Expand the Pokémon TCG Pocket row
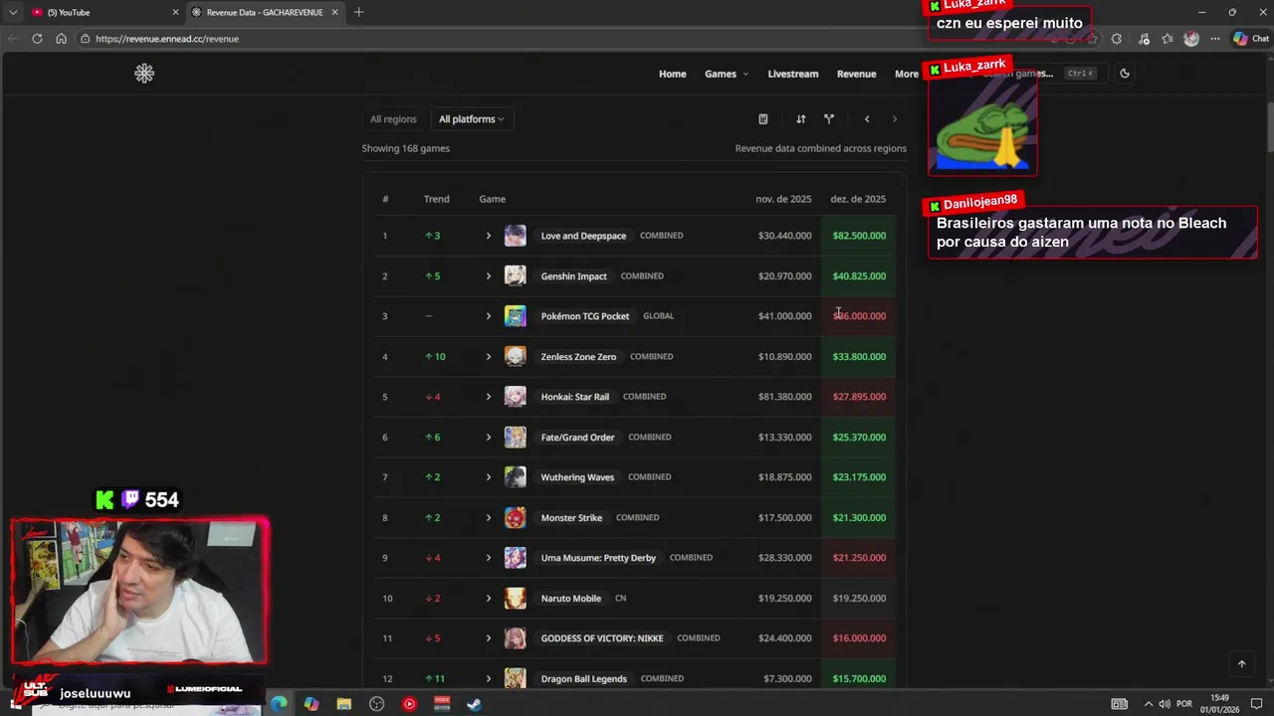The height and width of the screenshot is (716, 1274). click(489, 316)
